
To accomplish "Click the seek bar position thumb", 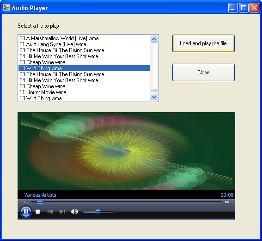I will [x=40, y=202].
